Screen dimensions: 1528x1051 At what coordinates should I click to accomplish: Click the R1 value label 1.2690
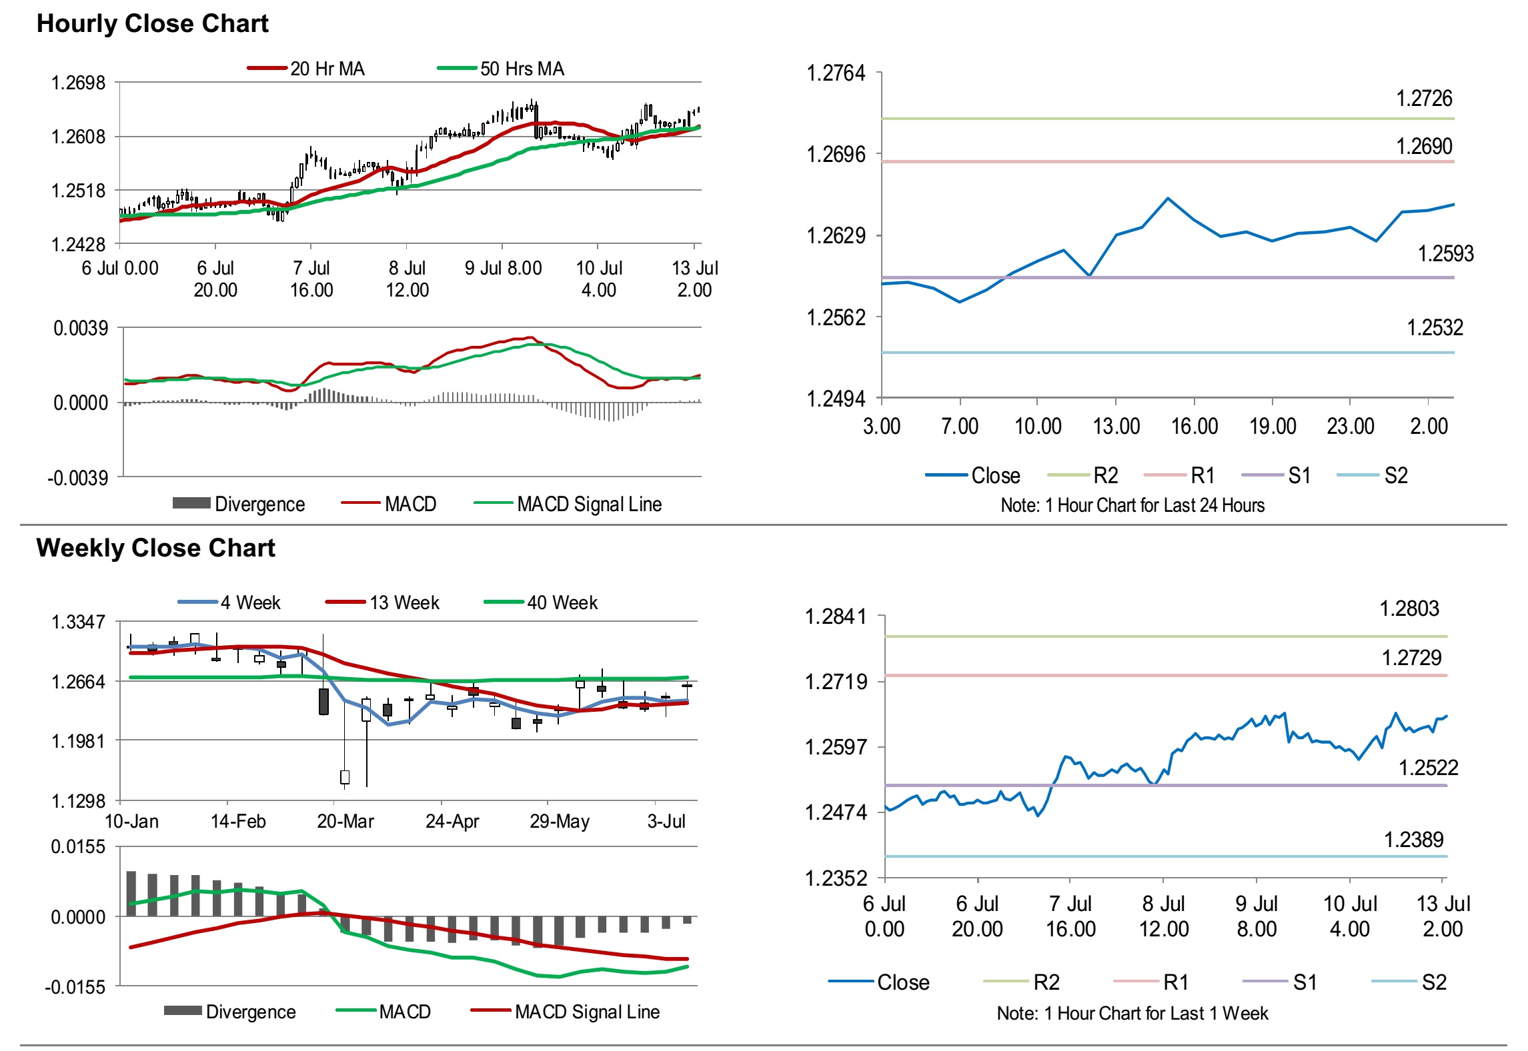coord(1423,147)
